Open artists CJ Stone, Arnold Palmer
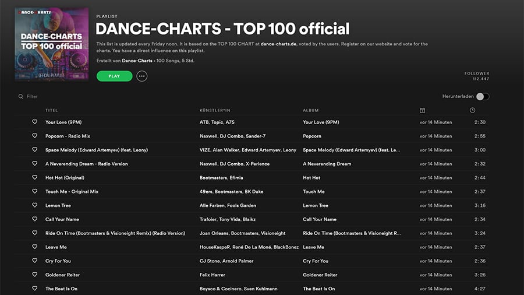Viewport: 524px width, 295px height. tap(226, 261)
